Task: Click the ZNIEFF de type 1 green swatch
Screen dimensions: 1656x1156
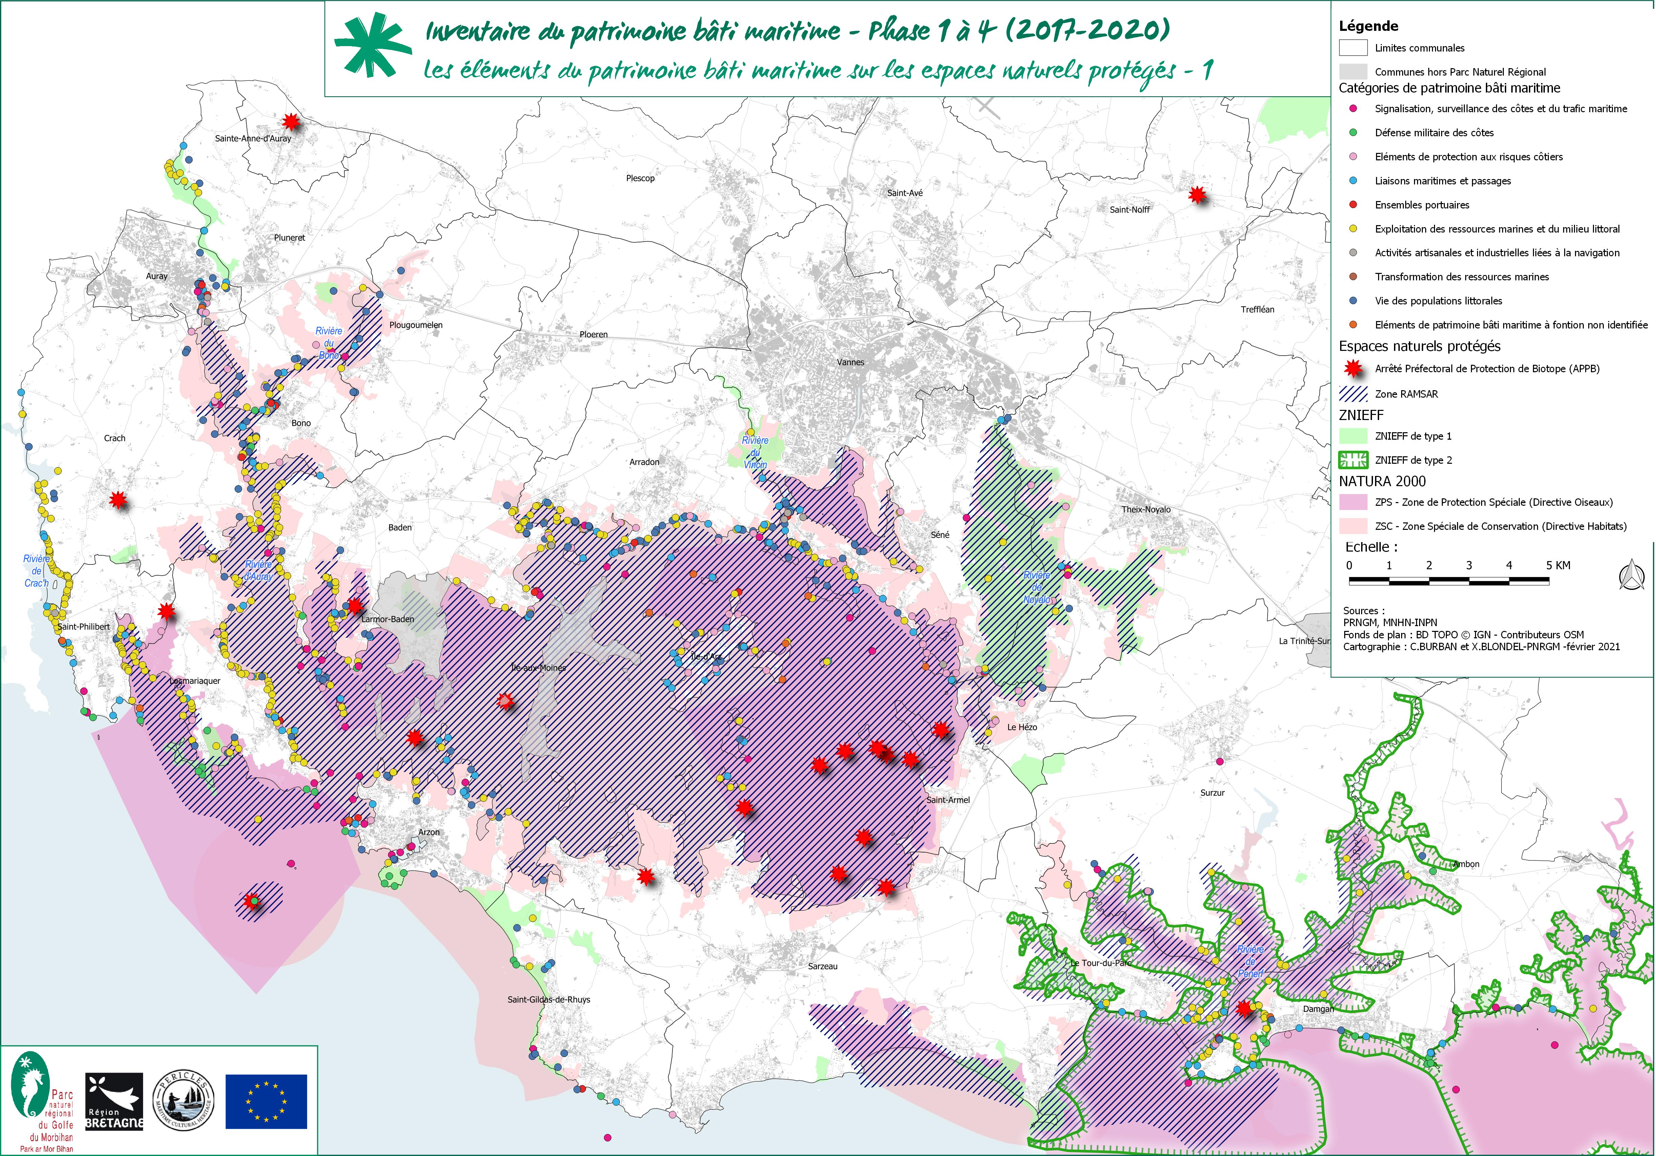Action: [1353, 436]
